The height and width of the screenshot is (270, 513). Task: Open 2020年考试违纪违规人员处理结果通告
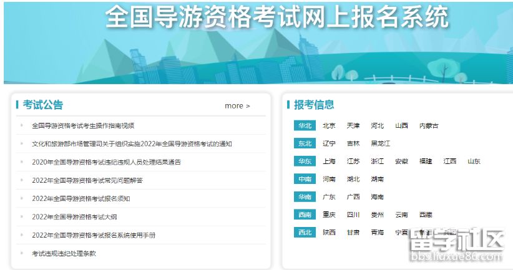[106, 162]
